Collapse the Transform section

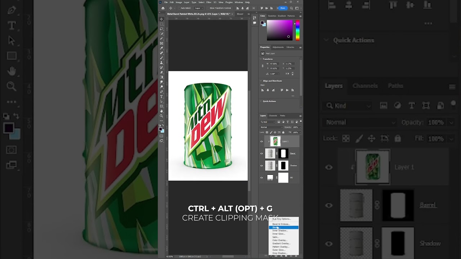261,59
